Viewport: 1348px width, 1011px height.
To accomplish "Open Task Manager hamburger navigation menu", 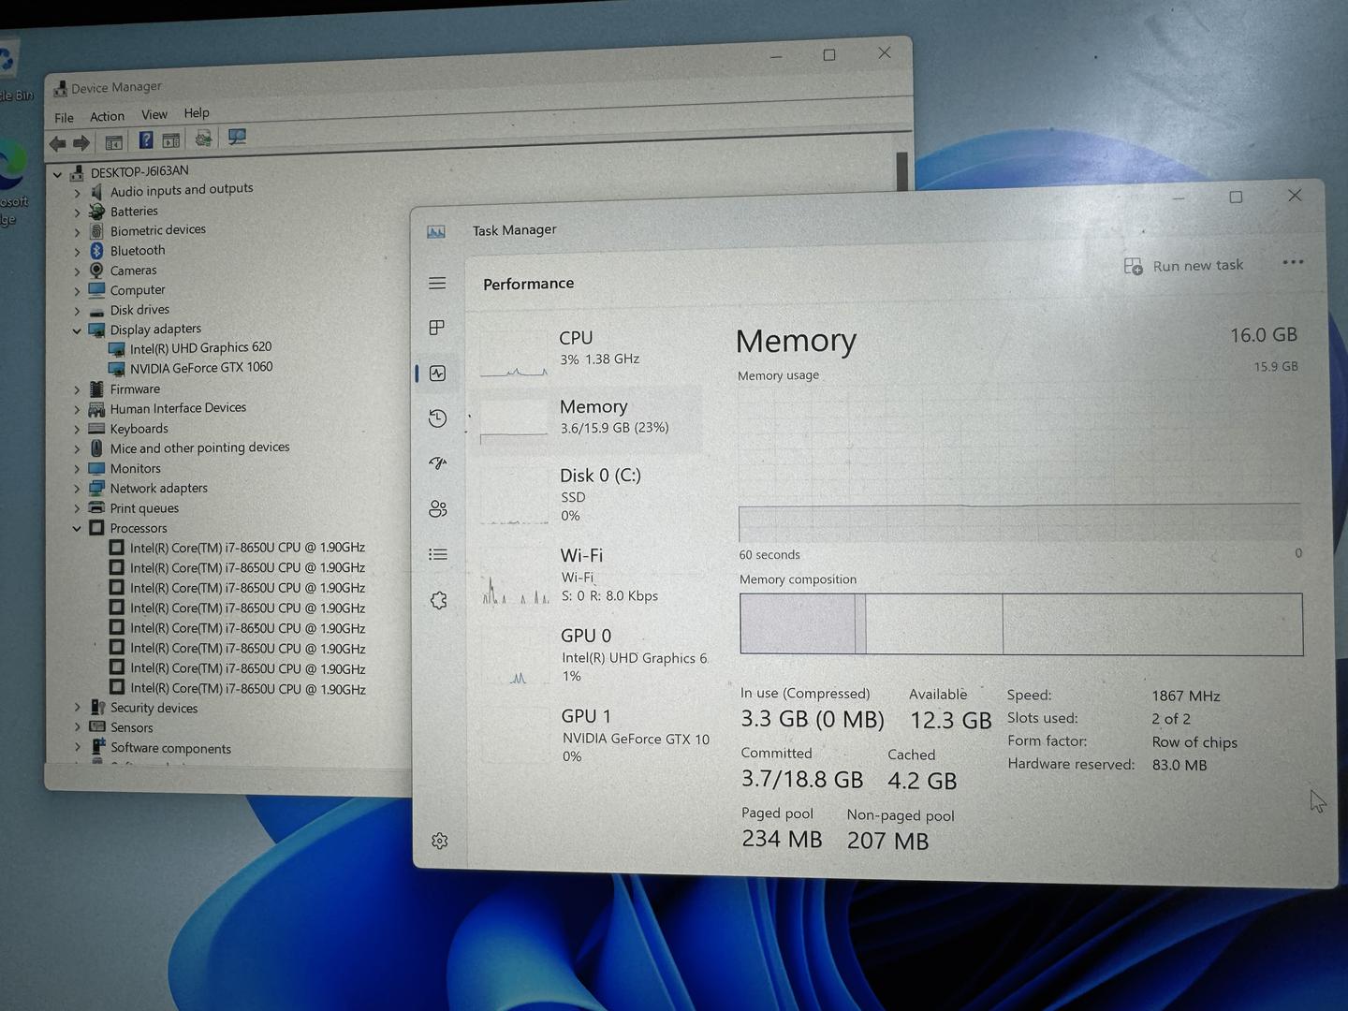I will pos(437,283).
